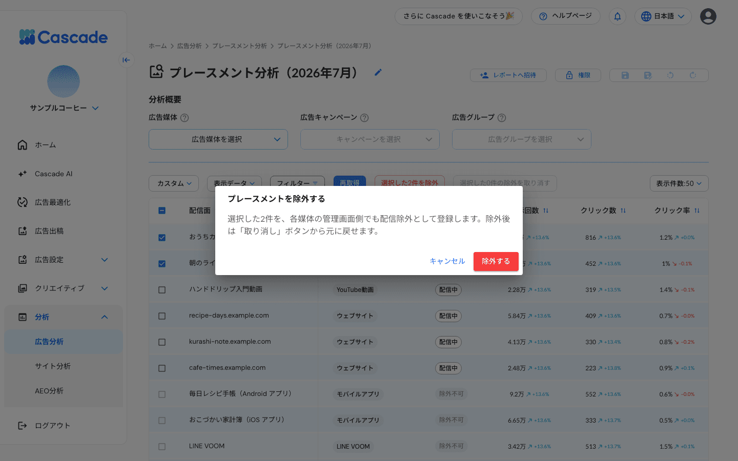
Task: Click the user profile avatar icon
Action: coord(708,16)
